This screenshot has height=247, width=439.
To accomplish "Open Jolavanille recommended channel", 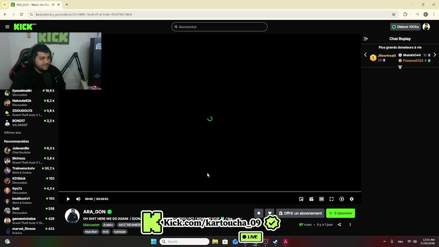I will pos(29,150).
